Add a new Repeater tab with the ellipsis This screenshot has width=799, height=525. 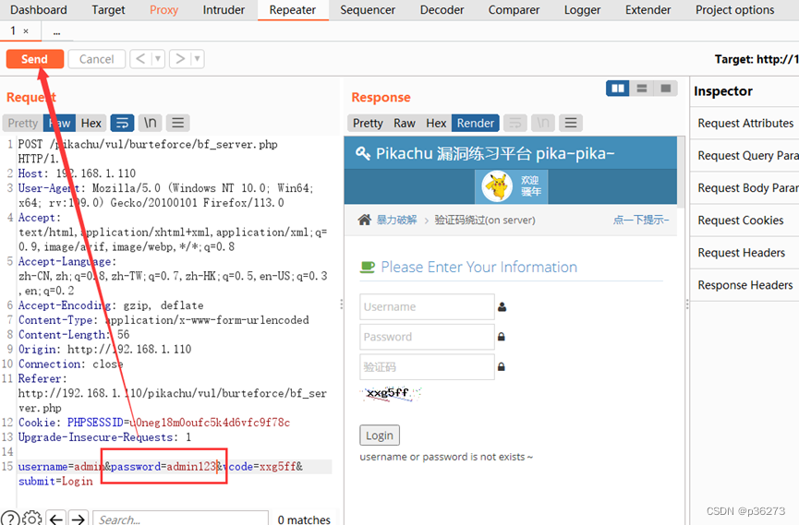point(56,32)
